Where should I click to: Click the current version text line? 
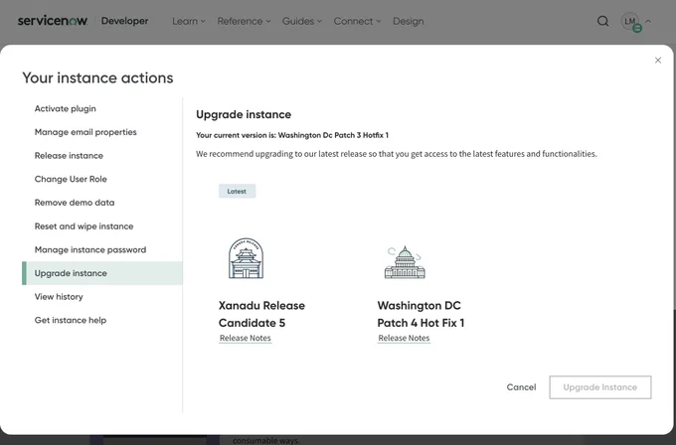pos(292,135)
